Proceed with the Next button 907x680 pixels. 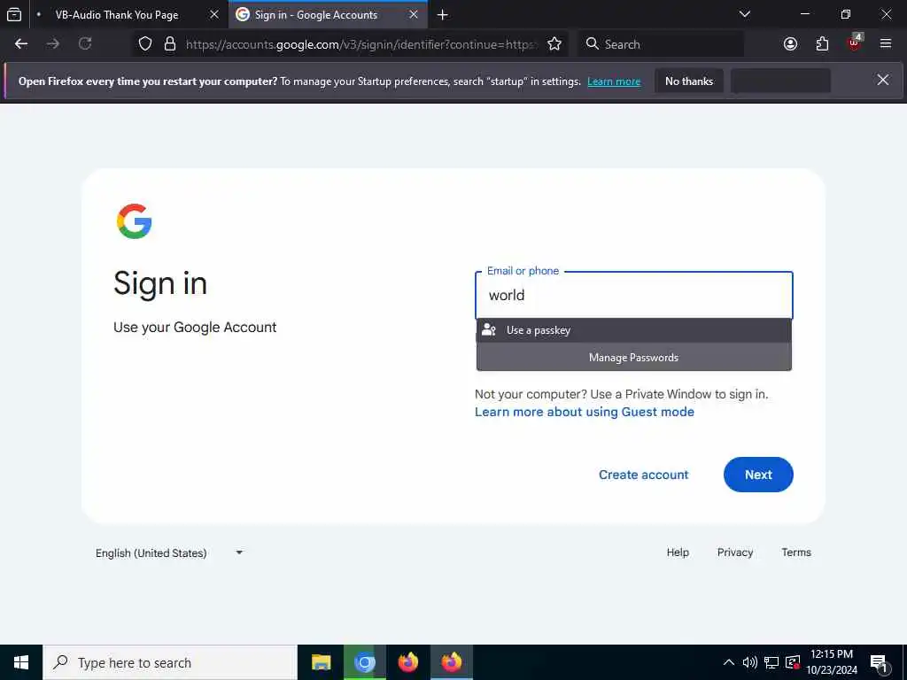(758, 475)
